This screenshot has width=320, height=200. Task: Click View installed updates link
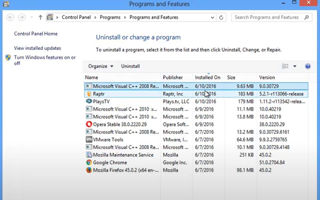37,48
